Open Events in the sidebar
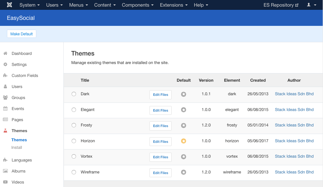Viewport: 323px width, 187px height. point(18,108)
